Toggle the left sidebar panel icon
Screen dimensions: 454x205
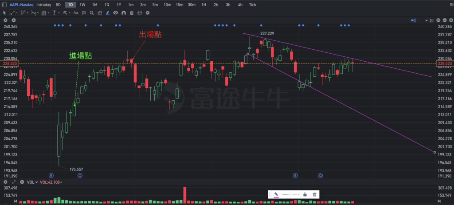coord(4,4)
